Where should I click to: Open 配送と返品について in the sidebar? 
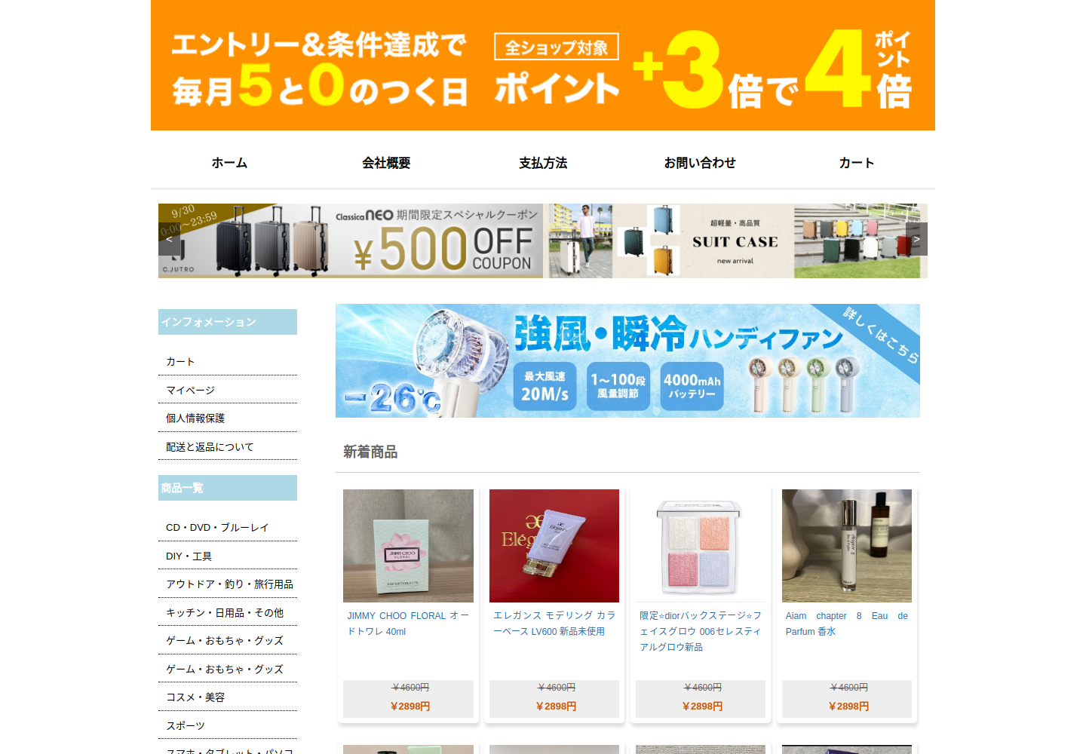pyautogui.click(x=210, y=447)
